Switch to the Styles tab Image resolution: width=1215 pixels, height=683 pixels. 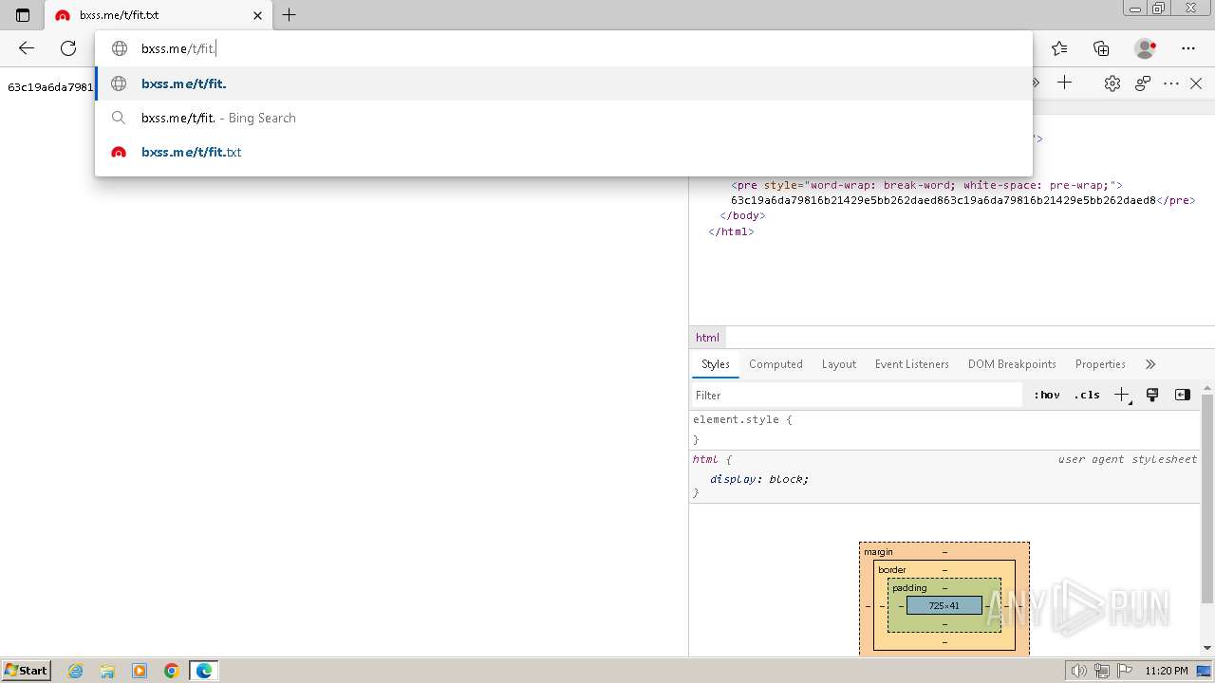[716, 364]
